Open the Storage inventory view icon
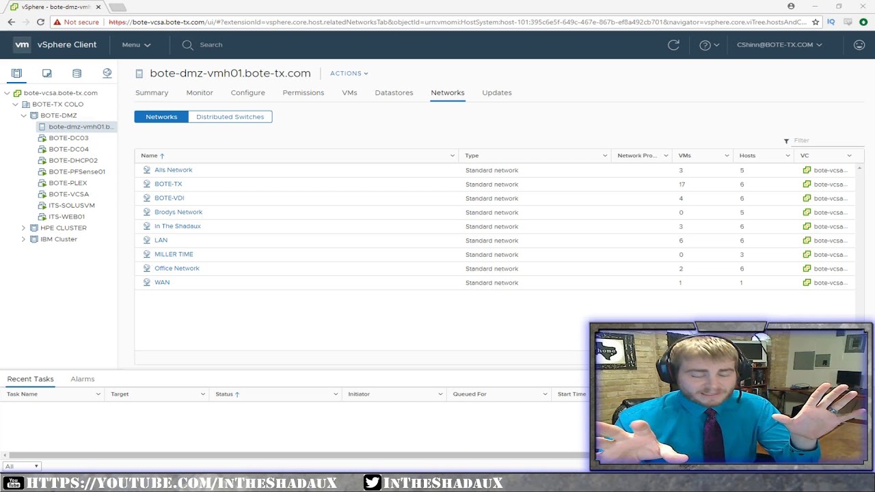875x492 pixels. pyautogui.click(x=77, y=73)
